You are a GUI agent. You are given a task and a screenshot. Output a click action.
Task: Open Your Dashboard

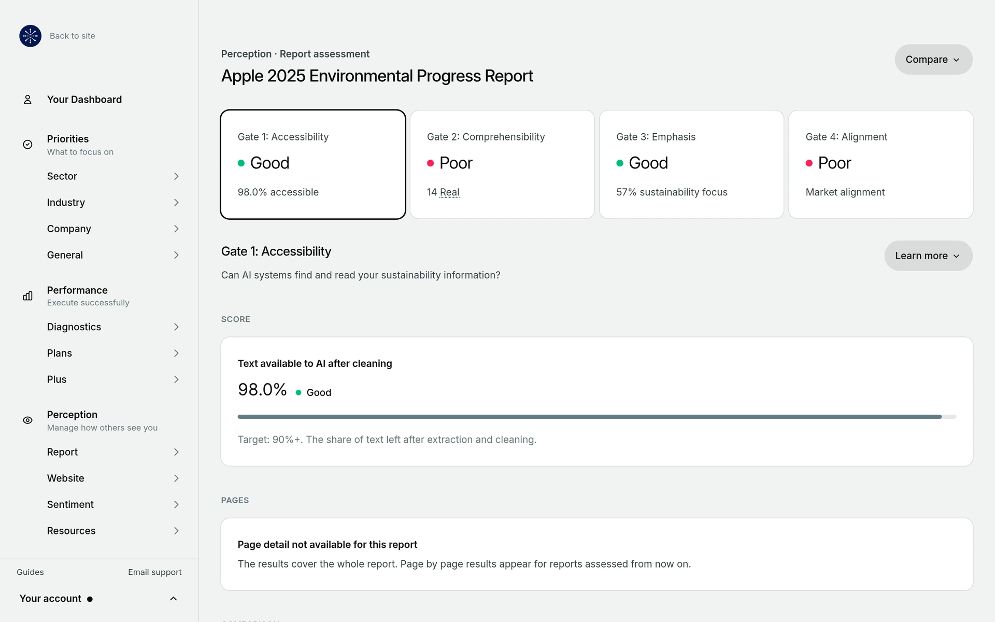click(84, 100)
